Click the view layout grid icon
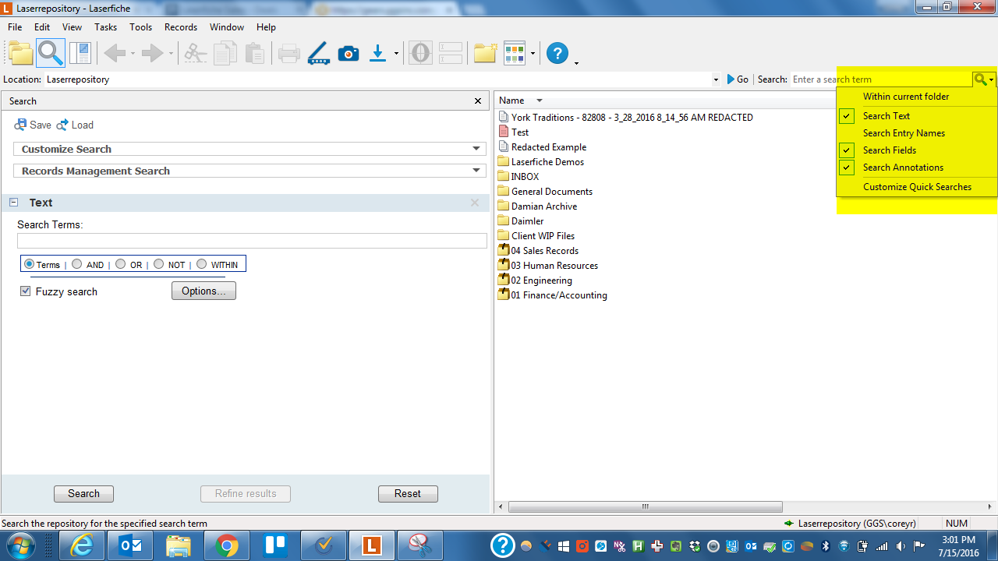Viewport: 998px width, 561px height. click(x=515, y=53)
